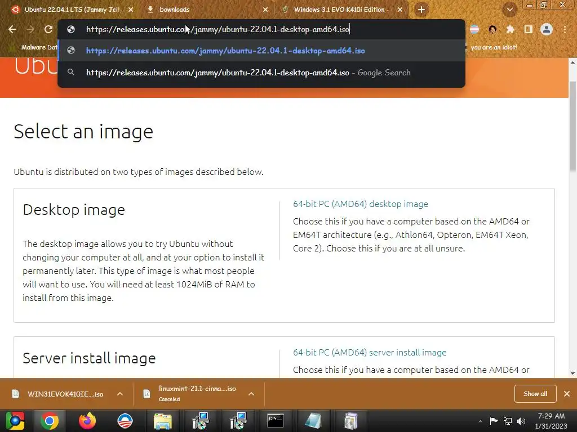Open the Extensions puzzle-piece icon
This screenshot has width=577, height=432.
[510, 29]
